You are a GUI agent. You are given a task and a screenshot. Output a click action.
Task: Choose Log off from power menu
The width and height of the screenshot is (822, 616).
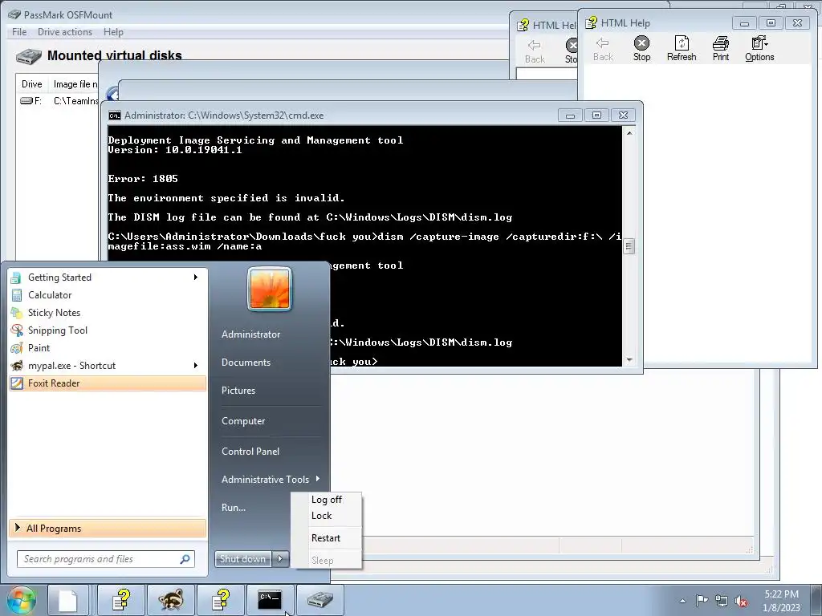327,500
